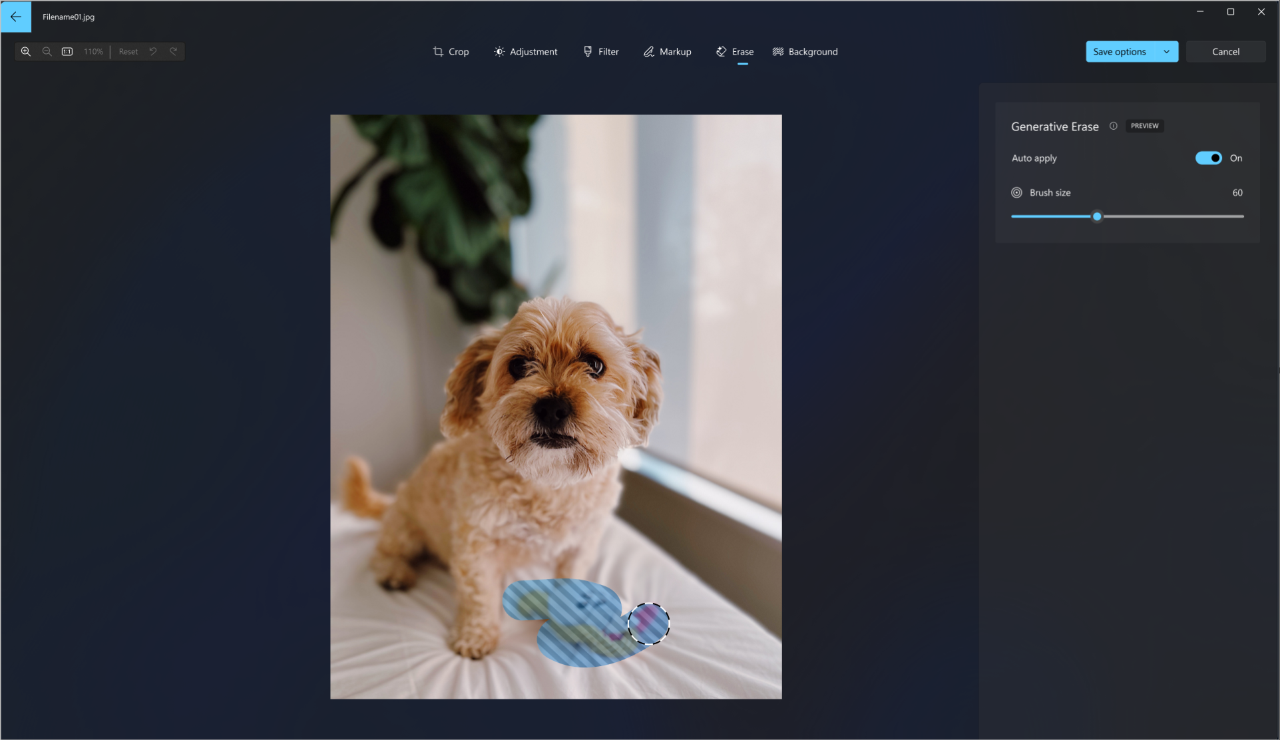Click the zoom in magnifier icon
Image resolution: width=1280 pixels, height=740 pixels.
coord(25,51)
